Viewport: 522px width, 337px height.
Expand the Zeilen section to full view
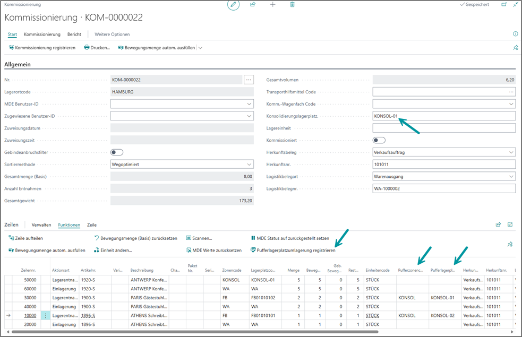point(510,224)
